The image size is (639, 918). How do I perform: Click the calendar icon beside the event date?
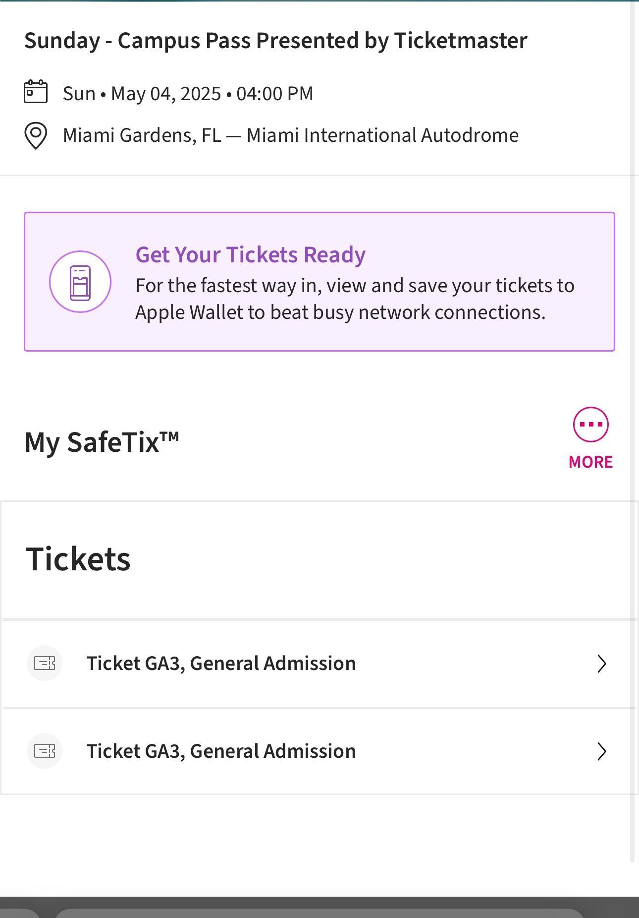pyautogui.click(x=36, y=92)
